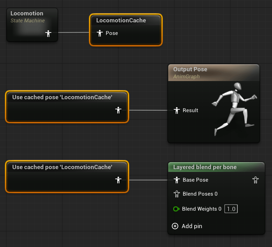Select the Layered blend per bone title bar

pos(205,167)
